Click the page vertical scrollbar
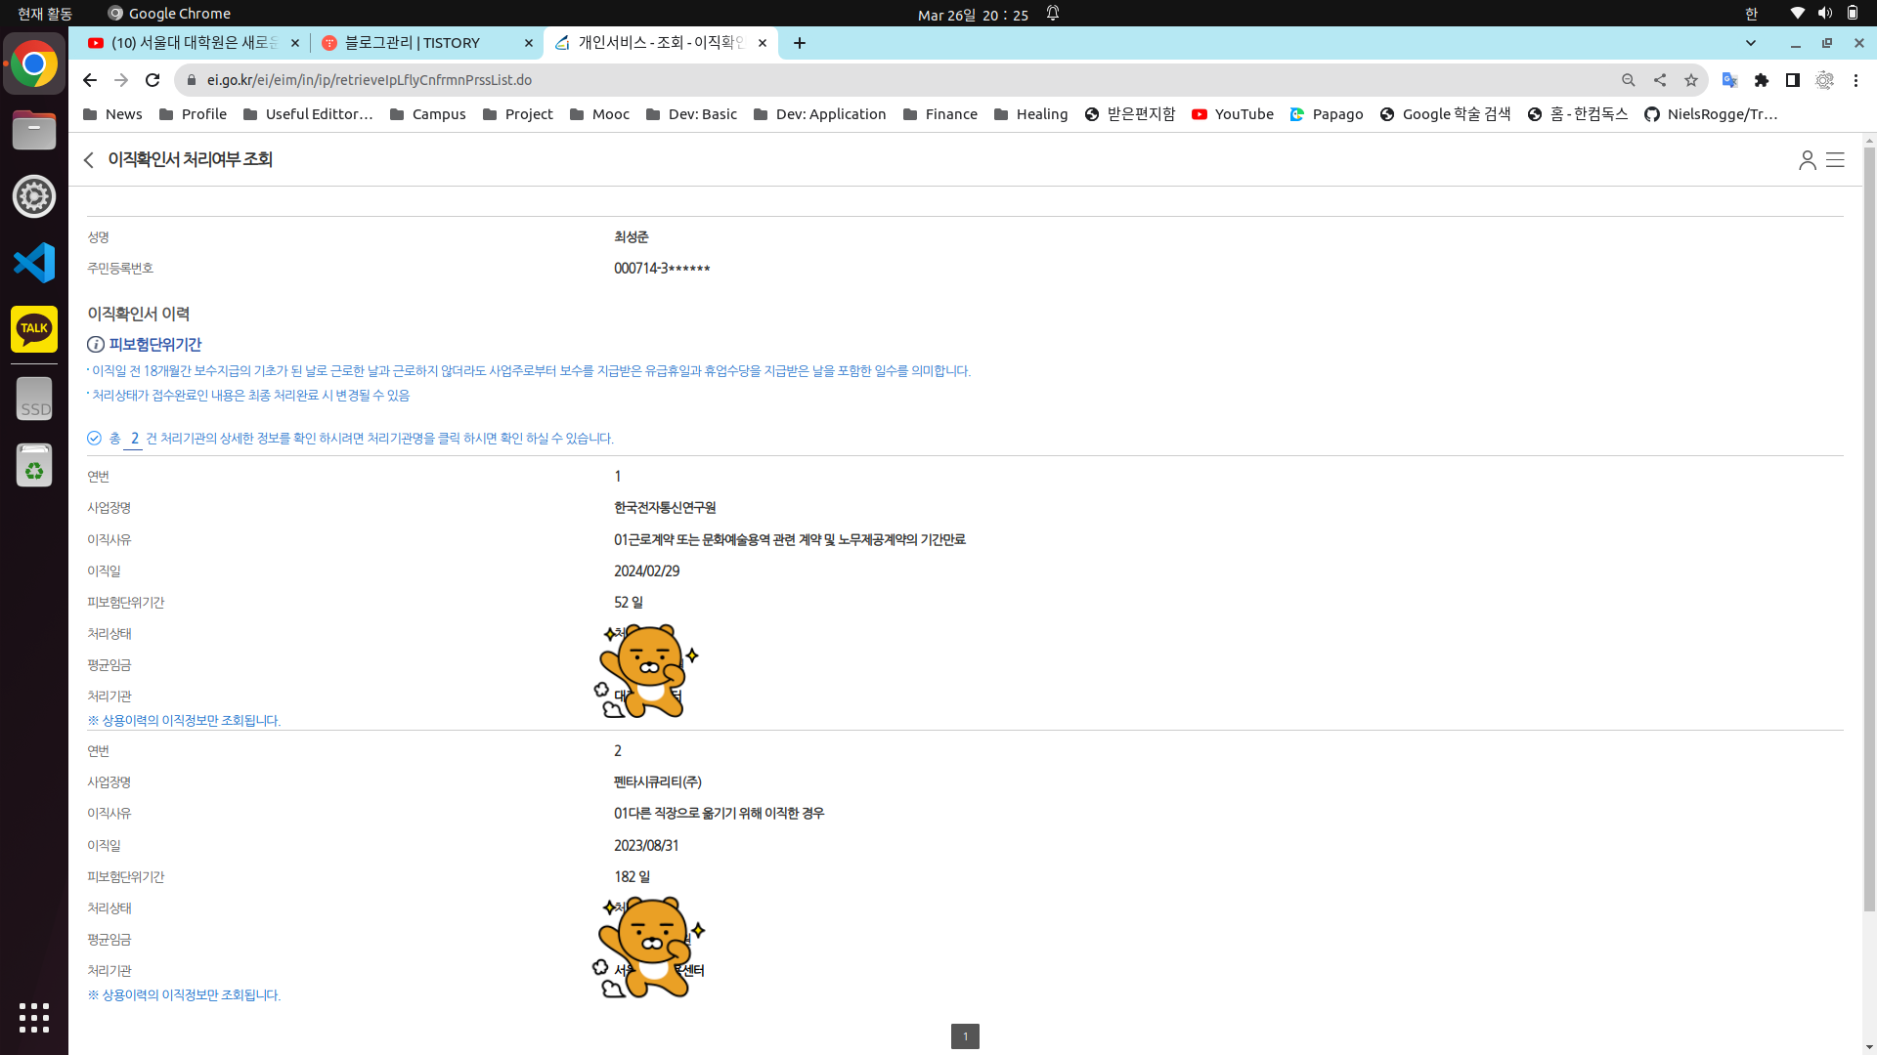This screenshot has height=1055, width=1877. [1869, 527]
